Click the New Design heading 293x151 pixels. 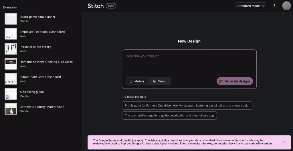coord(189,41)
